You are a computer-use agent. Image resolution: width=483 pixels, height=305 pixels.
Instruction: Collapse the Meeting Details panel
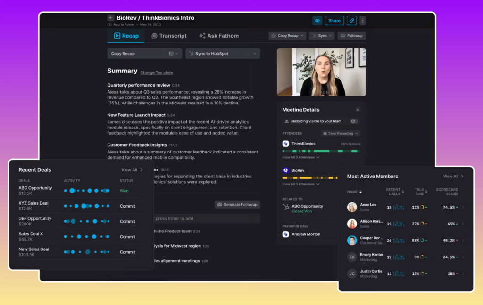pyautogui.click(x=358, y=110)
